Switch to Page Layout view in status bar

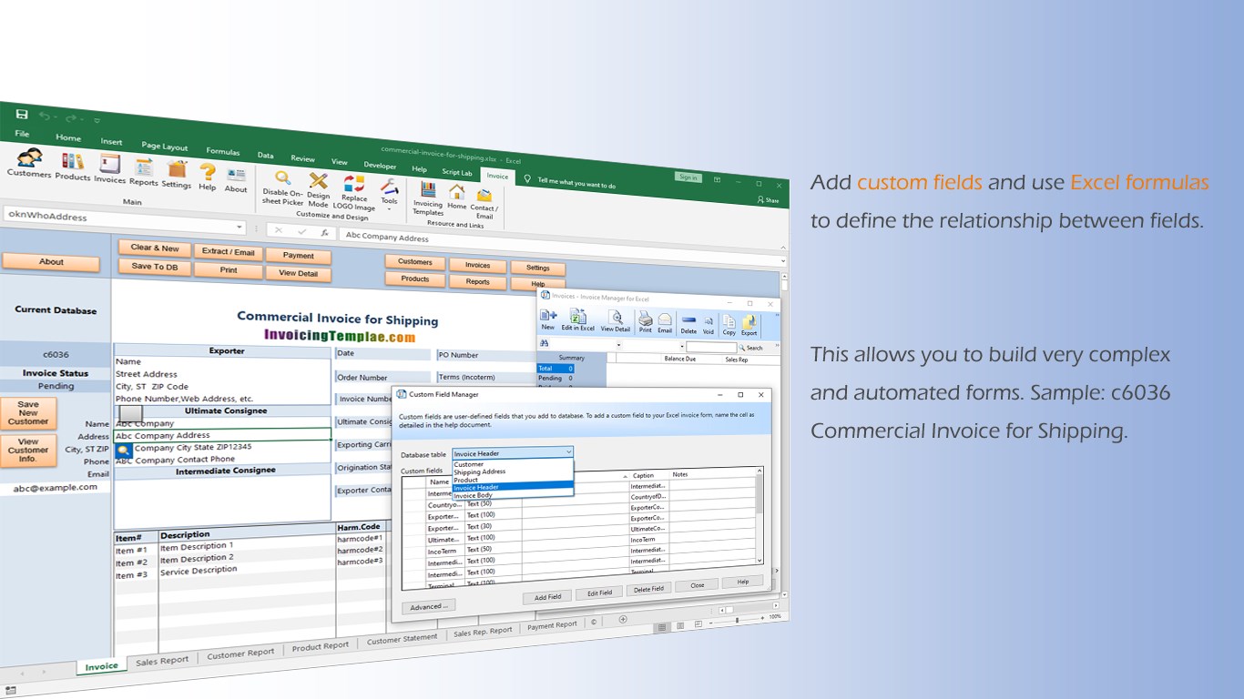(678, 627)
